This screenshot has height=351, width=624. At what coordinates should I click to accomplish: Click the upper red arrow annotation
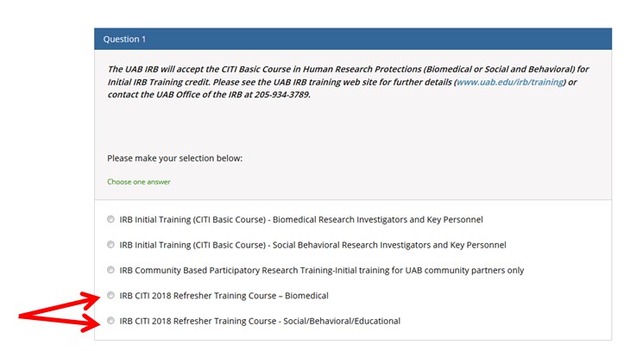click(60, 304)
